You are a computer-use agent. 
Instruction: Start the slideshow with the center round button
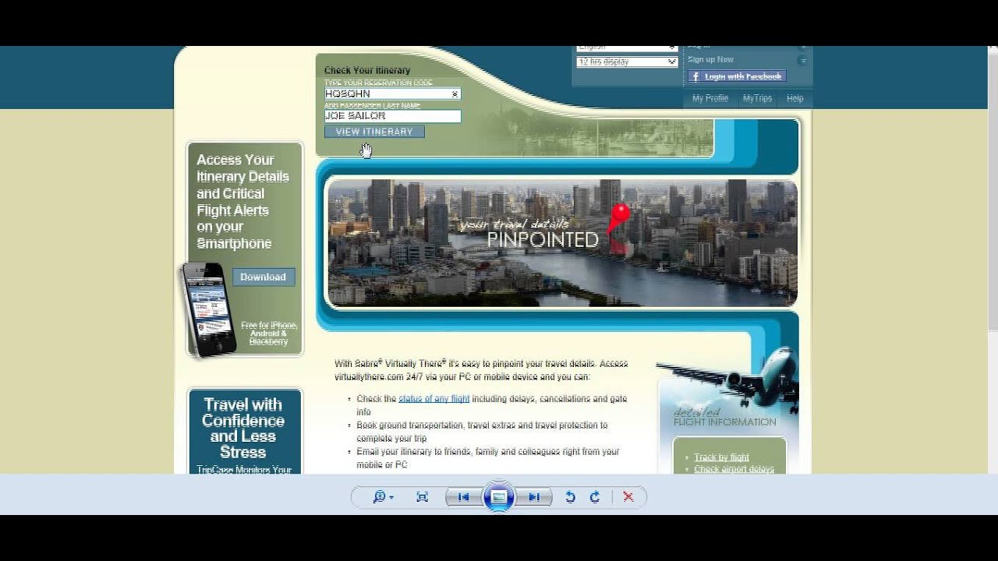point(499,497)
